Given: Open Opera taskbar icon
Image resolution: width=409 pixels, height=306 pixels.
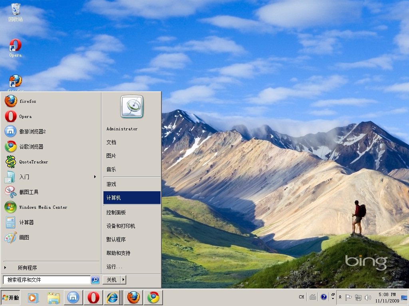Looking at the screenshot, I should (93, 297).
